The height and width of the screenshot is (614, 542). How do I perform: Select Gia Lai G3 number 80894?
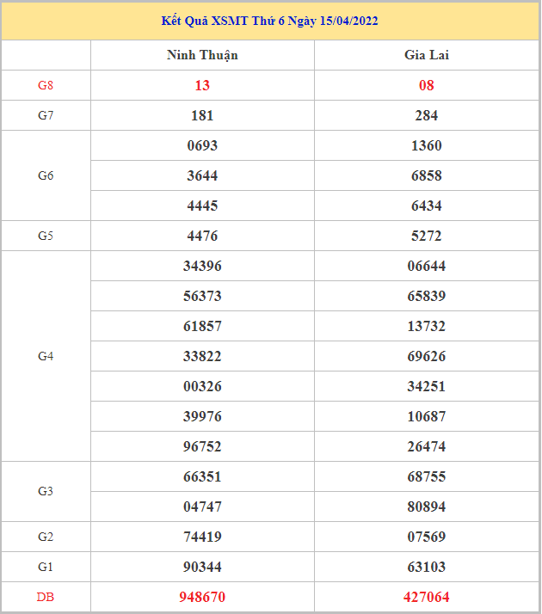click(427, 507)
